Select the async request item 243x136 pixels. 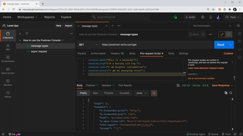(46, 51)
